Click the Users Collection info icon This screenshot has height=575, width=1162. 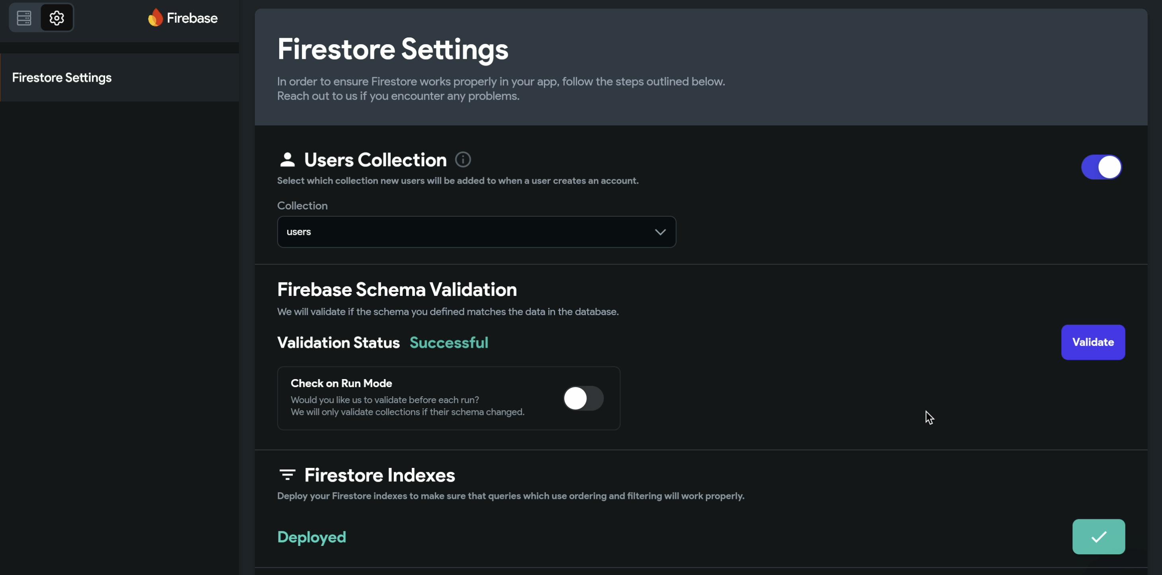[463, 160]
